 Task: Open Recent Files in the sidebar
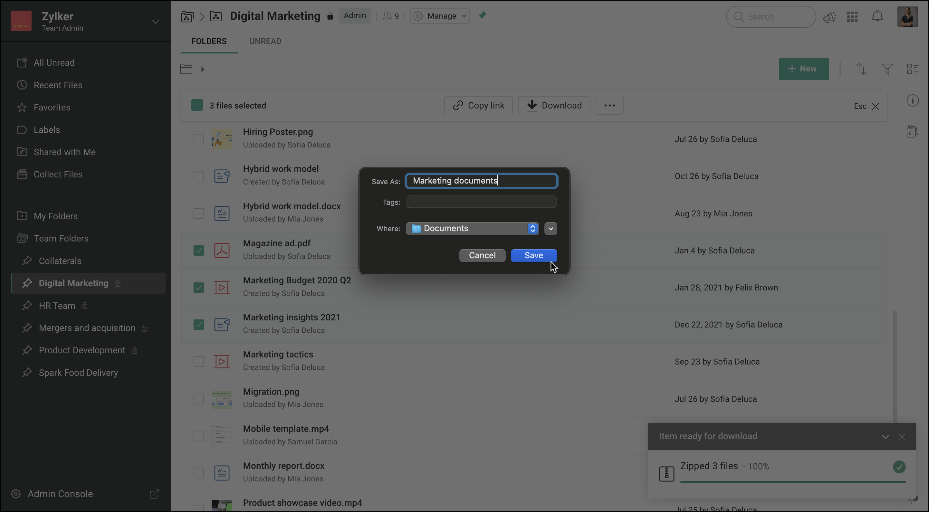[58, 85]
